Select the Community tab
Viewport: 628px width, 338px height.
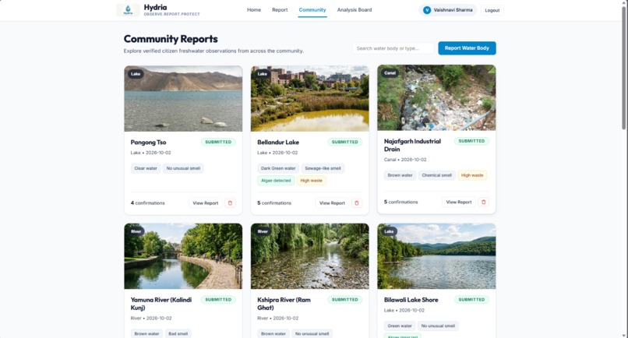click(x=312, y=10)
